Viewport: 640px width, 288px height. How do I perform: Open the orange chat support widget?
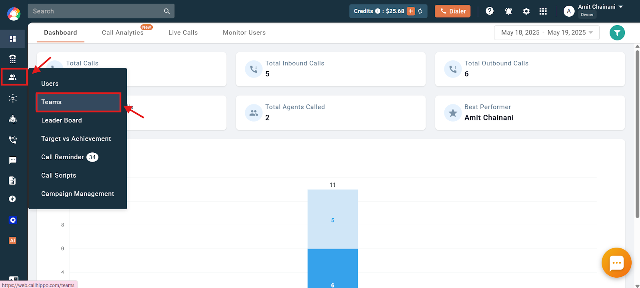[x=616, y=263]
